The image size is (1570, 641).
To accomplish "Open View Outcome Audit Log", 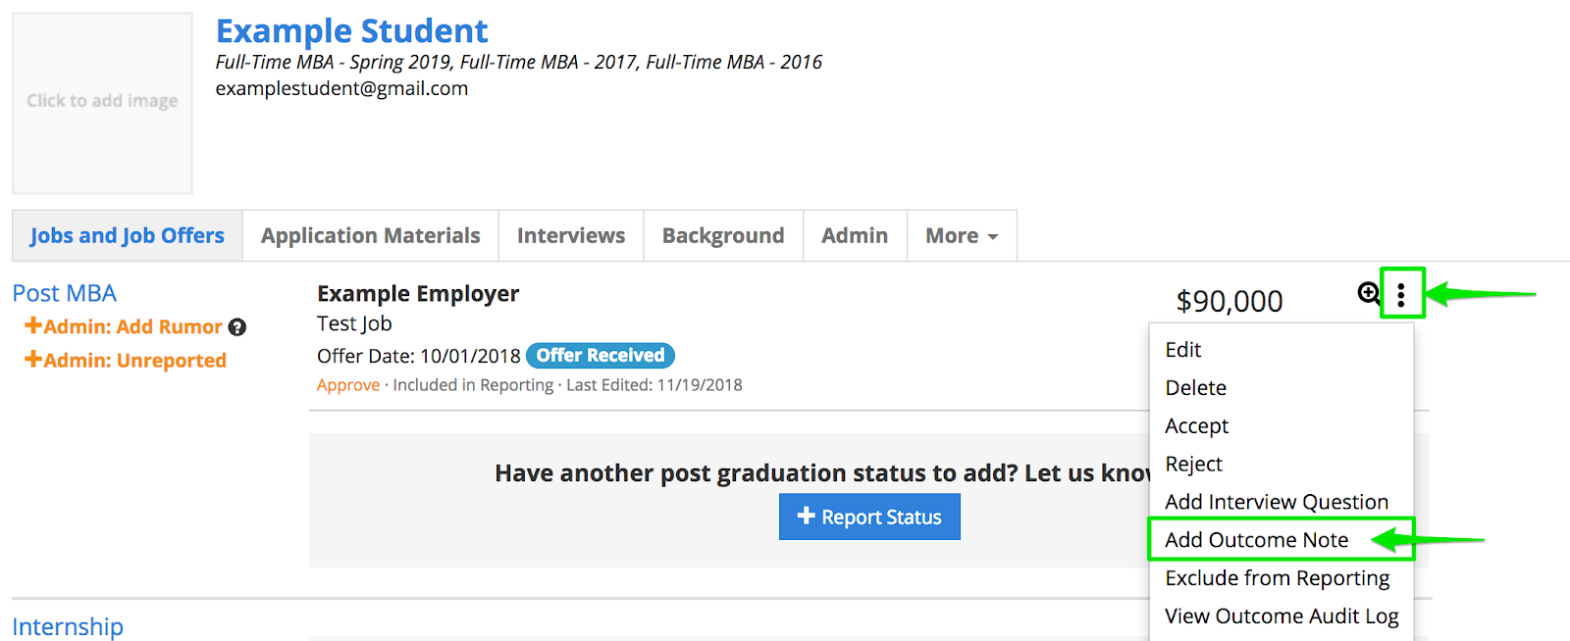I will (x=1281, y=616).
